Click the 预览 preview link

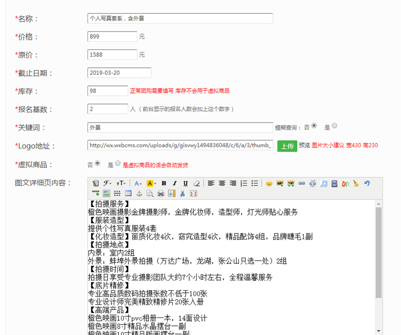pyautogui.click(x=304, y=146)
